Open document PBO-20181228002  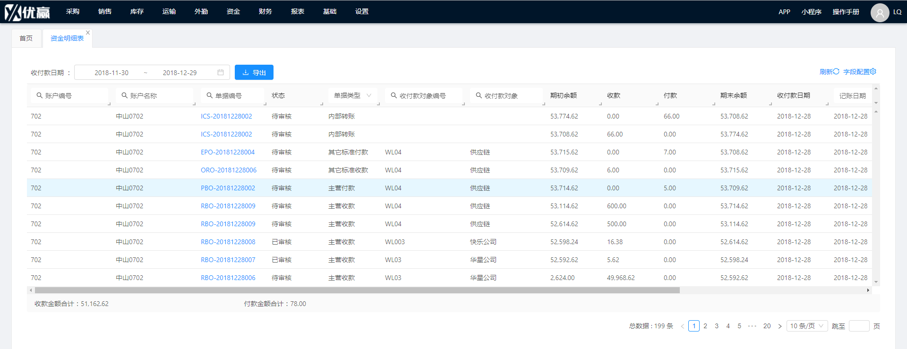pos(228,188)
